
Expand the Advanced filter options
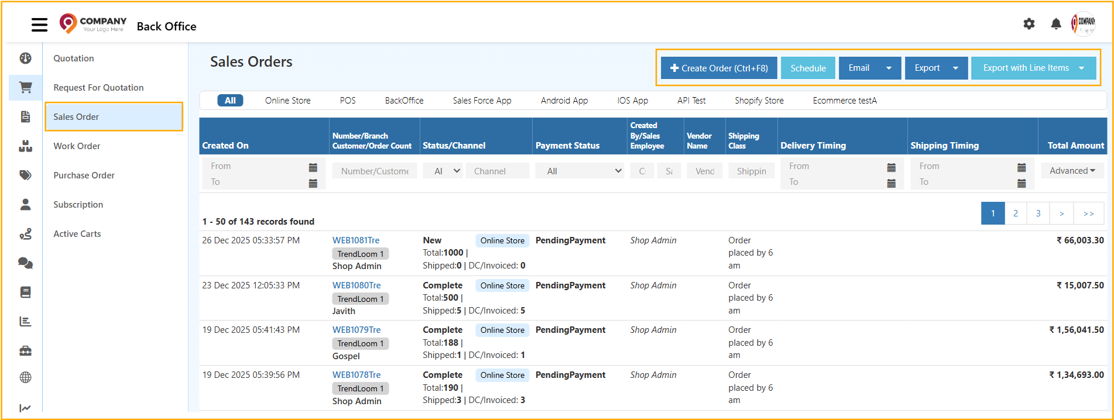(x=1072, y=171)
